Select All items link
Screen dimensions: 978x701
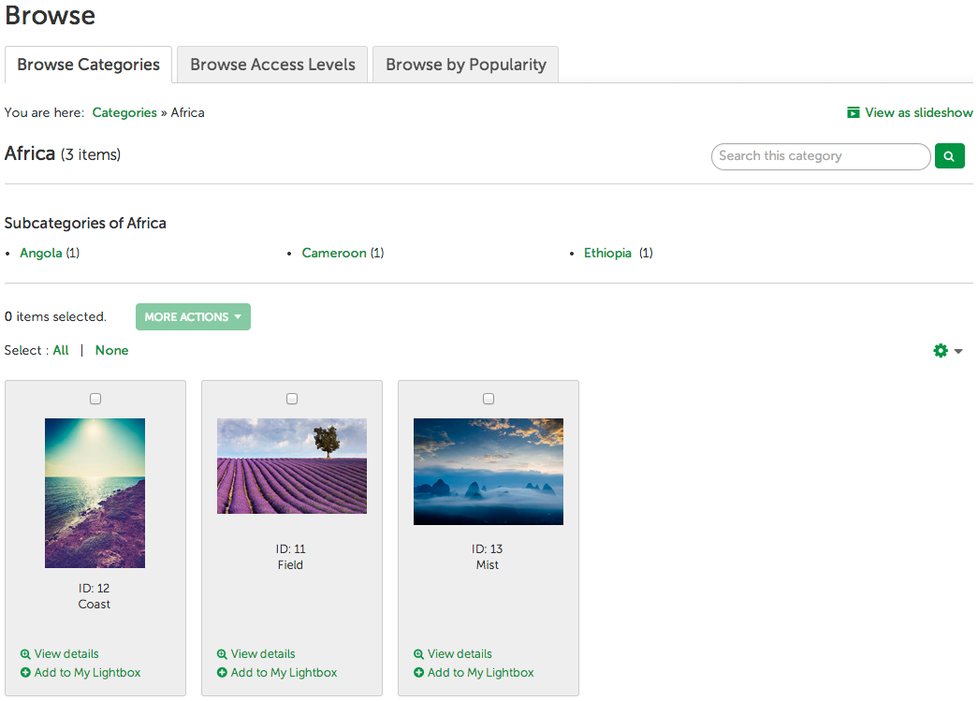[x=61, y=350]
